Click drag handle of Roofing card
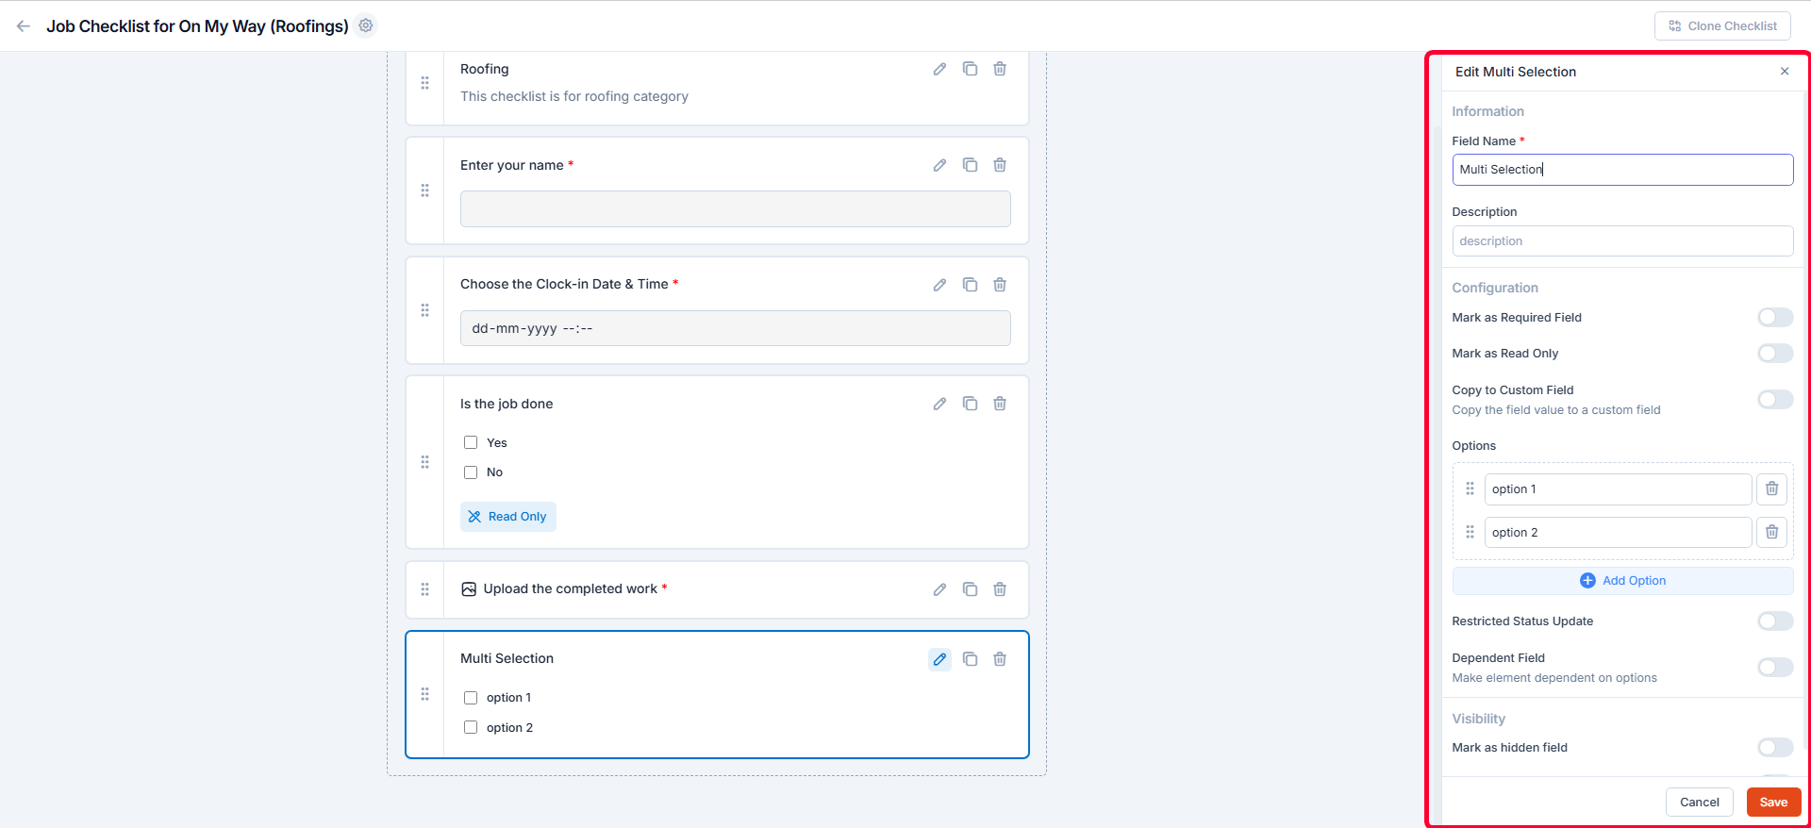Screen dimensions: 1811x828 [425, 83]
